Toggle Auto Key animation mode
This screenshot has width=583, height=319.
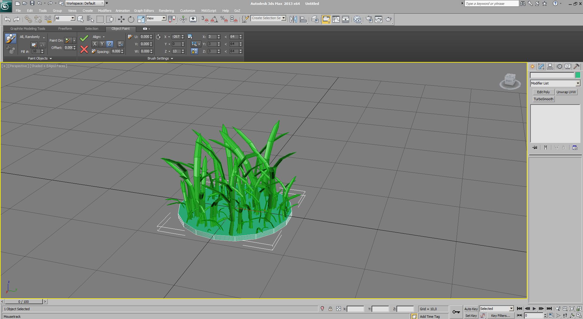pyautogui.click(x=471, y=309)
